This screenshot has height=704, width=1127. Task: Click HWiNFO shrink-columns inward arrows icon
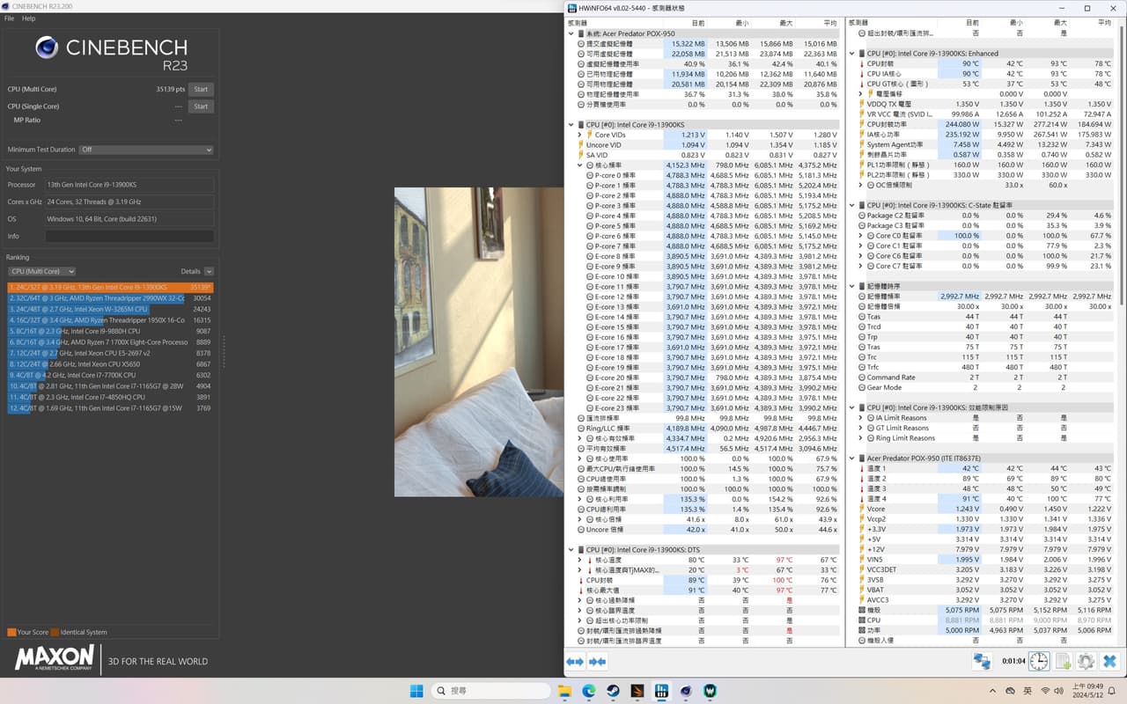[x=597, y=662]
